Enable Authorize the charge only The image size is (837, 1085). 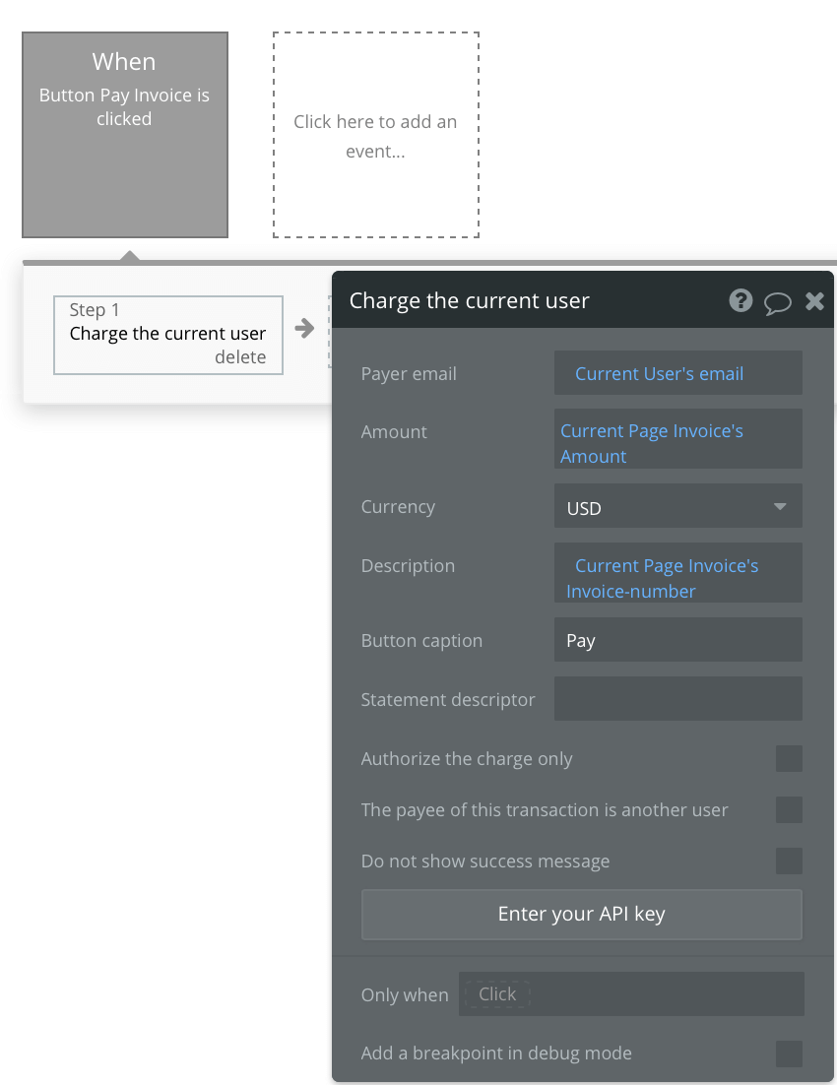[788, 758]
